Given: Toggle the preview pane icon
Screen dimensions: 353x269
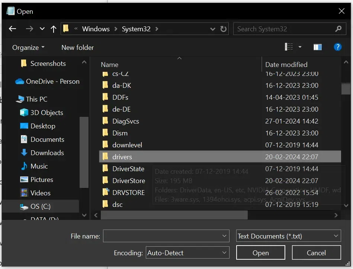Looking at the screenshot, I should point(317,47).
